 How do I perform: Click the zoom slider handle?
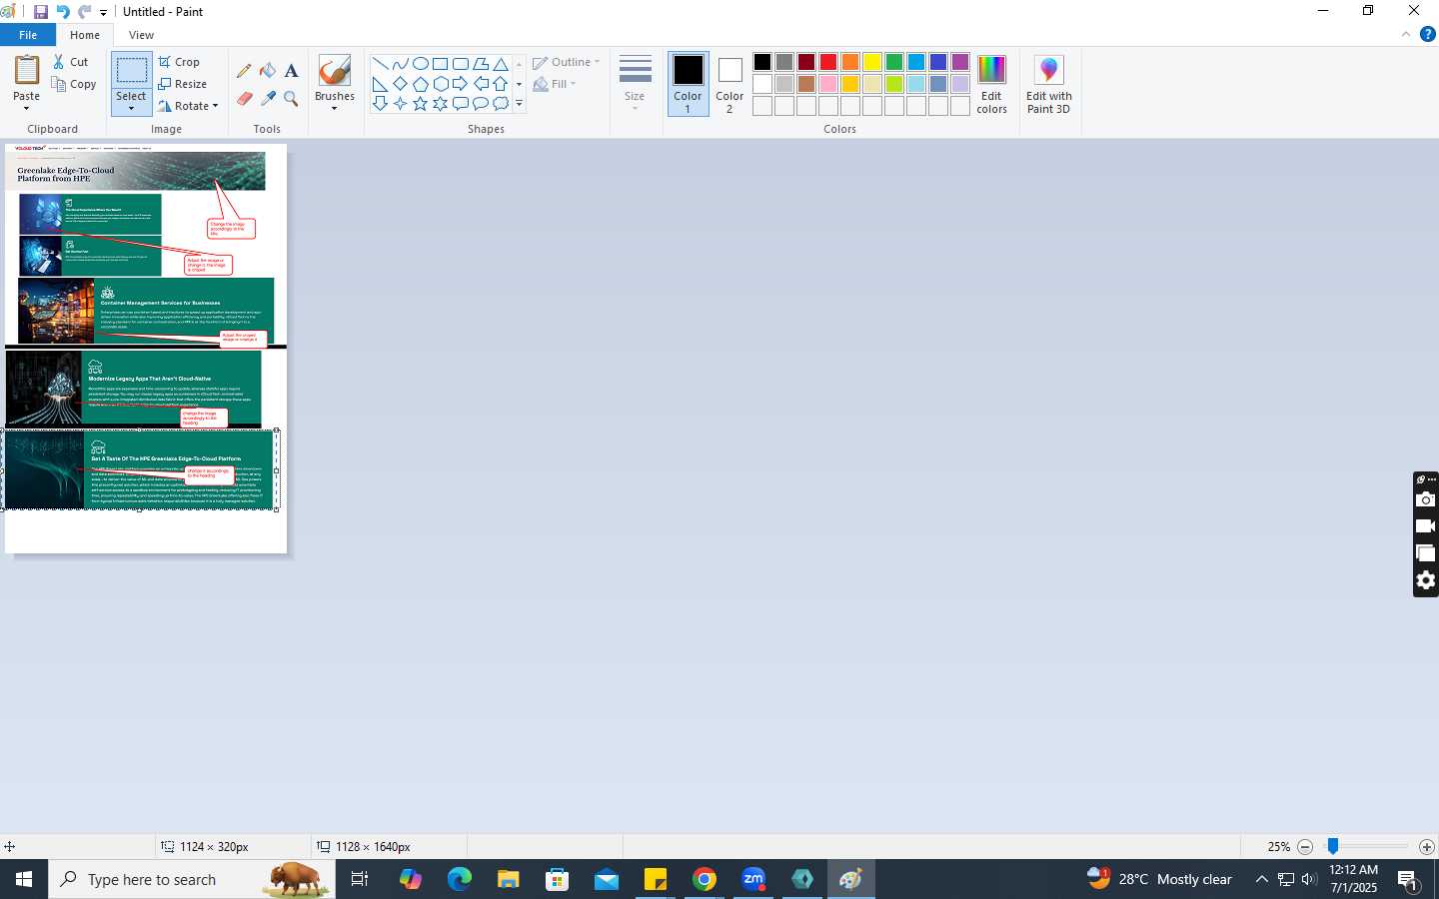pyautogui.click(x=1332, y=847)
